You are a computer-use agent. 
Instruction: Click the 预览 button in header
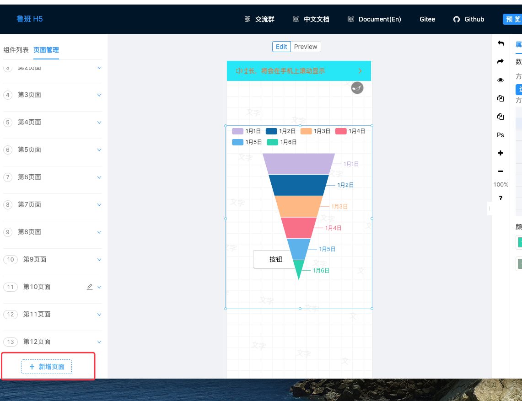[x=513, y=19]
